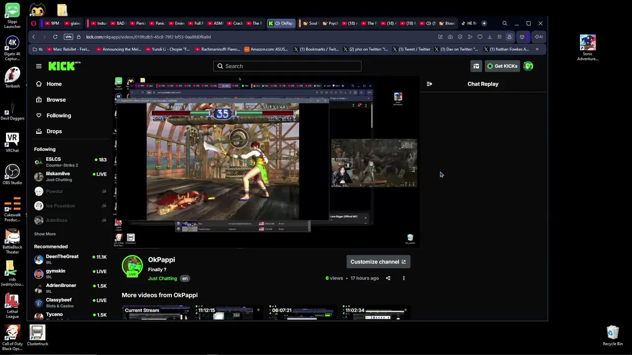Click the Just Chatting category link
The image size is (632, 355).
pos(162,279)
